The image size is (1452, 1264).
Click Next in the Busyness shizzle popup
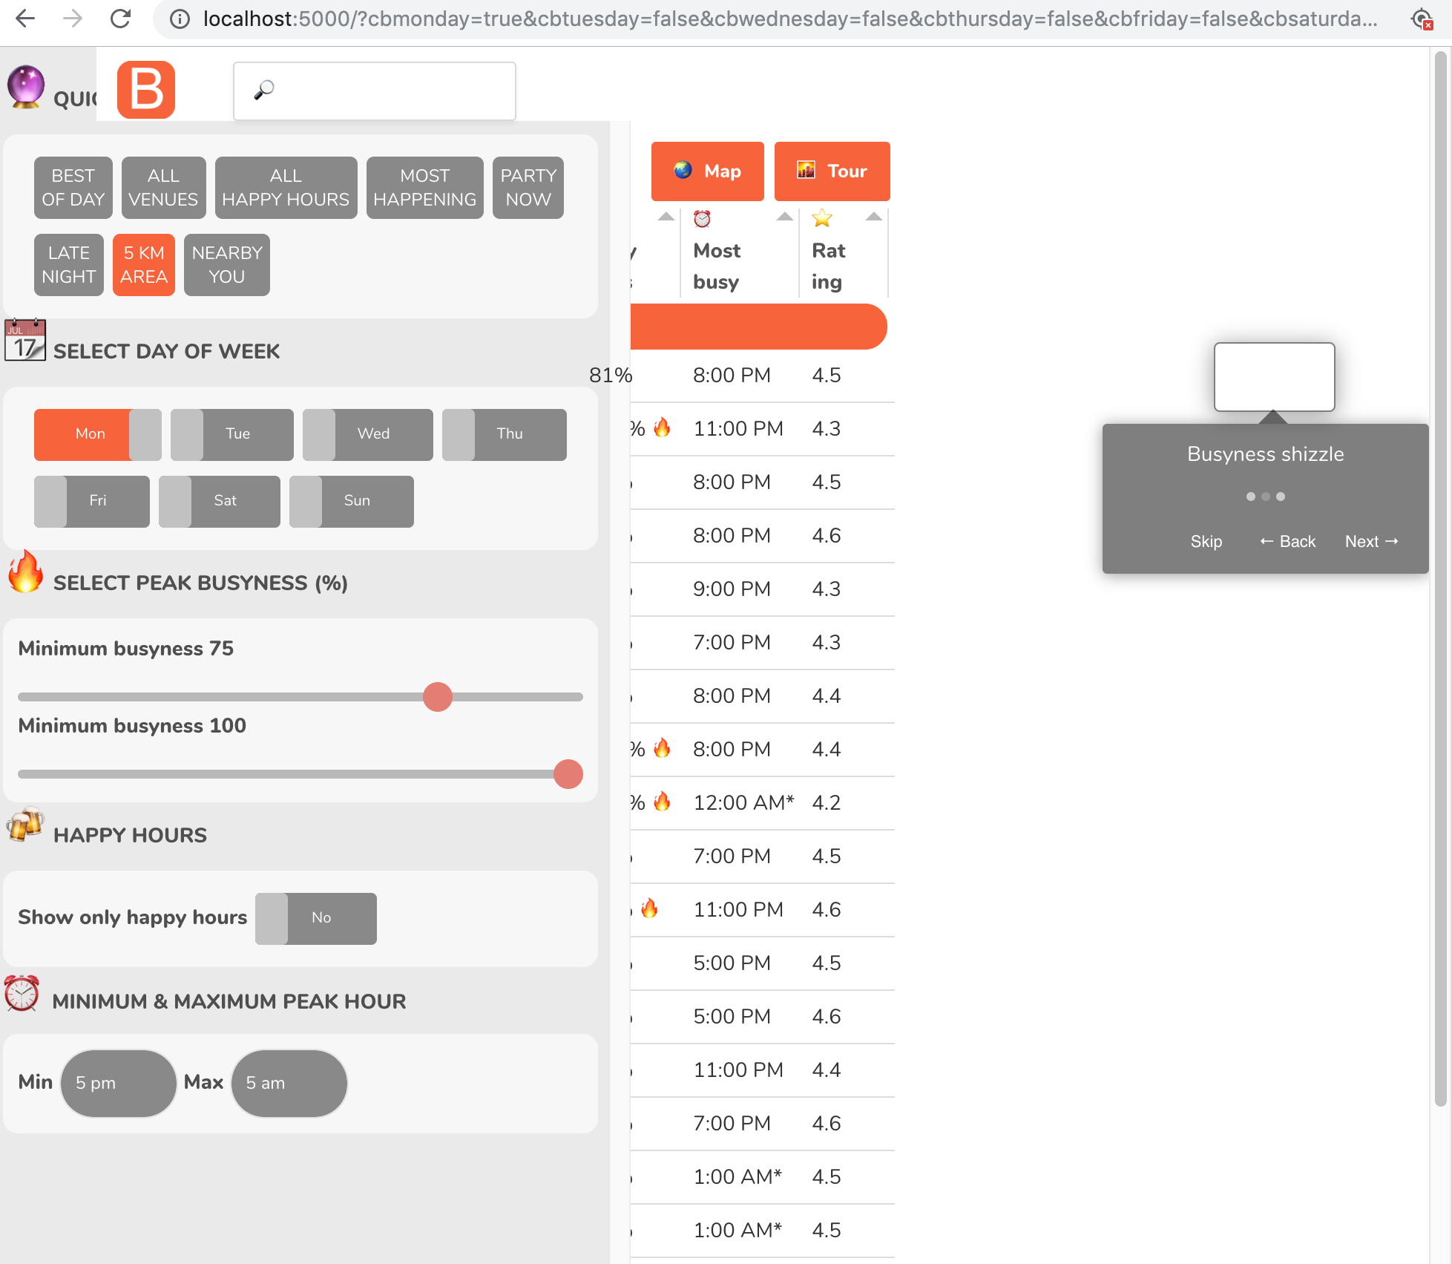pyautogui.click(x=1370, y=541)
